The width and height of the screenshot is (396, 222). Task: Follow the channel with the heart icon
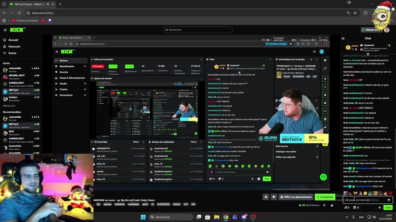pos(273,197)
